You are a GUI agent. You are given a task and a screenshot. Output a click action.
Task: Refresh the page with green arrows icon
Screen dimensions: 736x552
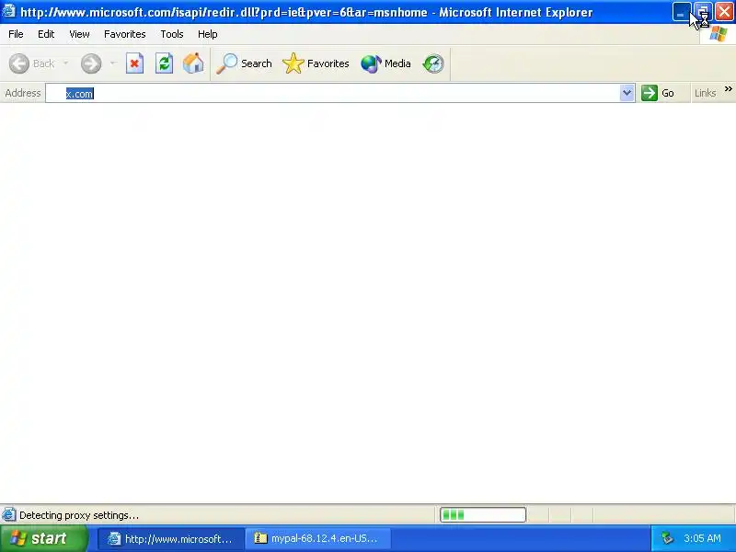(x=165, y=63)
